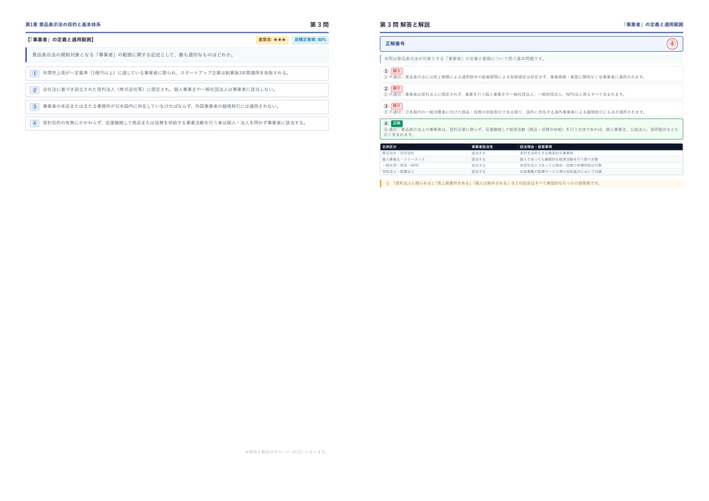
Task: Click the red circled ④ correct answer mark
Action: (672, 44)
